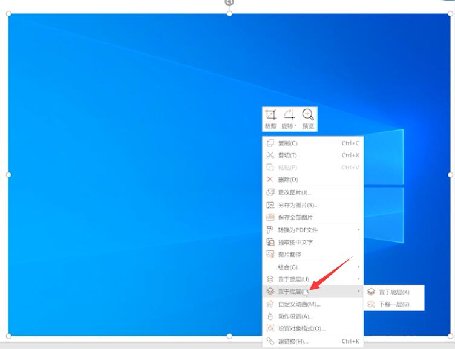Click the 更改图片(J) change picture icon
455x349 pixels.
point(270,192)
